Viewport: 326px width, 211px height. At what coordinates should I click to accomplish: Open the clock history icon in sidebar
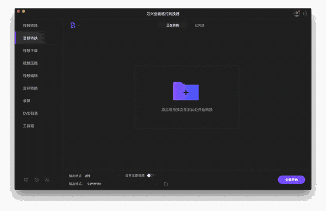coord(36,179)
